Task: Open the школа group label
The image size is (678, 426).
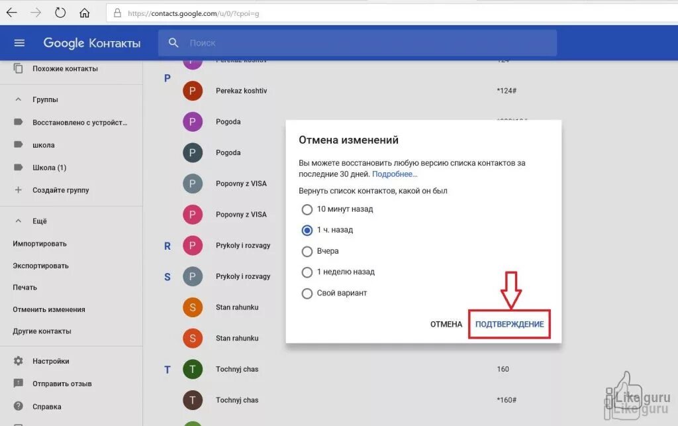Action: click(x=43, y=145)
